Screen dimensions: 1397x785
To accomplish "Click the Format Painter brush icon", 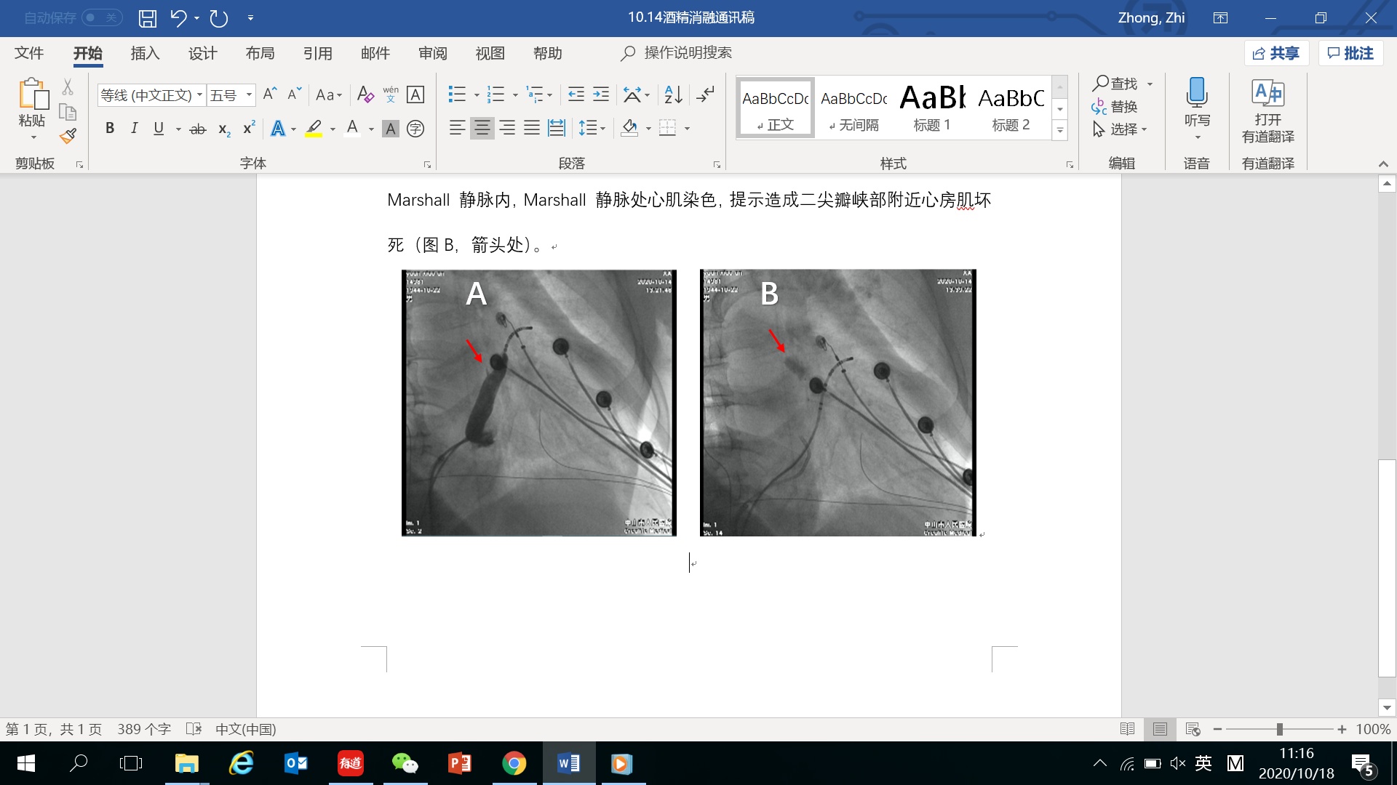I will [68, 136].
